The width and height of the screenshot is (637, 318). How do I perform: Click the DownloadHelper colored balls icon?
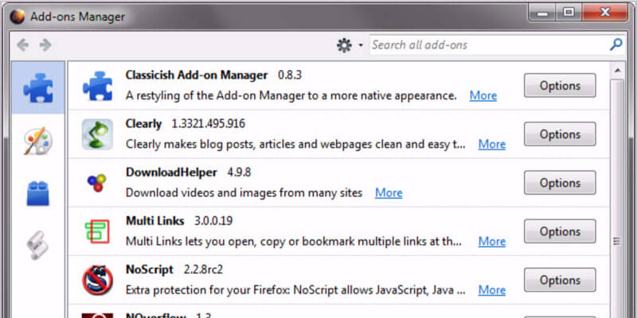click(x=96, y=183)
